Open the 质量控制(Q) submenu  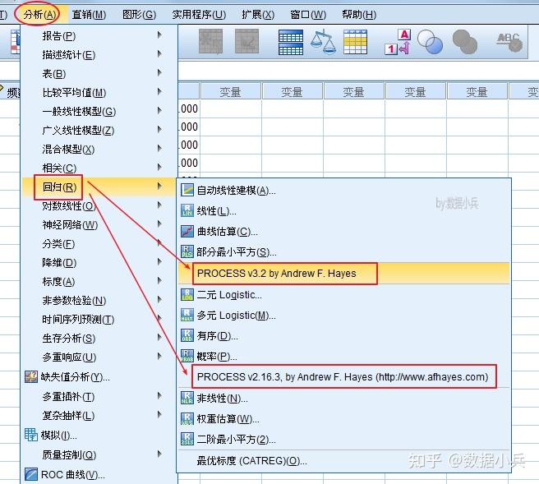(99, 454)
